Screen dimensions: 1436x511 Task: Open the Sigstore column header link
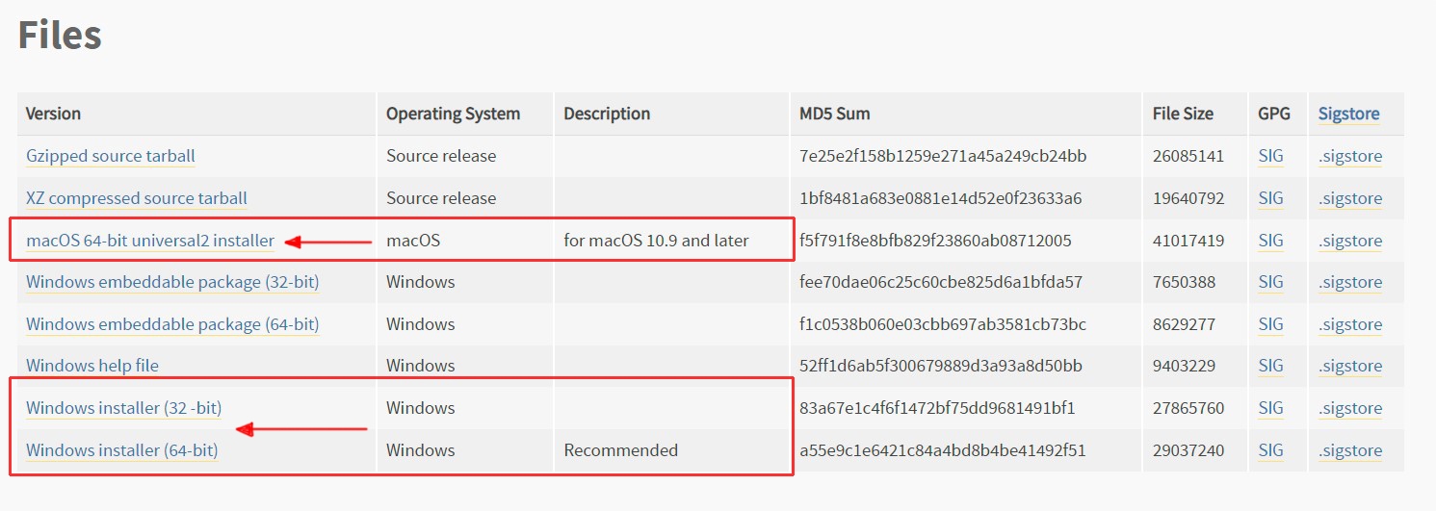1348,114
